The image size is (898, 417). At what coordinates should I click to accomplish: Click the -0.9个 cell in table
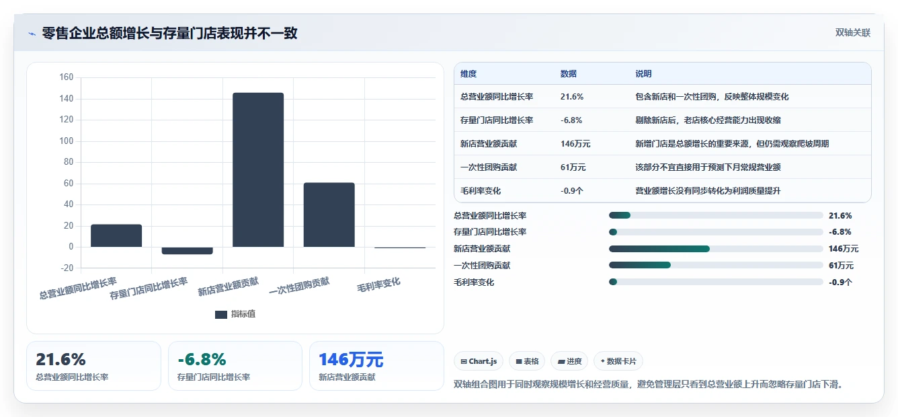point(572,191)
